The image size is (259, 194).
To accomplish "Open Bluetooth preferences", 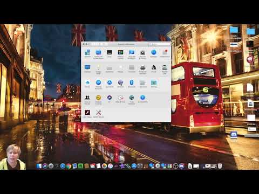I will [x=132, y=82].
